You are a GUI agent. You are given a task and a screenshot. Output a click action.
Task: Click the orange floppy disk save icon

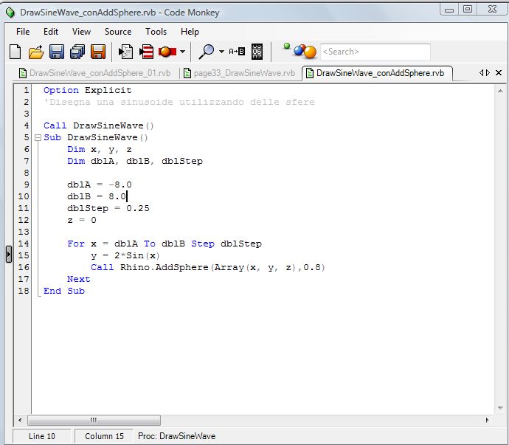97,52
